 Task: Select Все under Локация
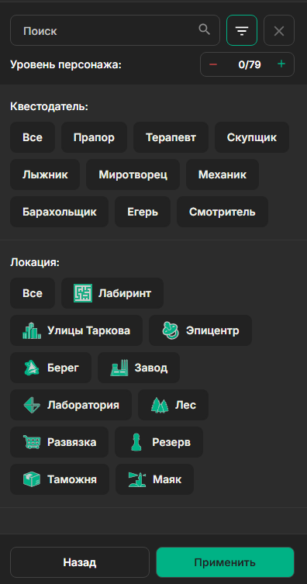pyautogui.click(x=33, y=293)
